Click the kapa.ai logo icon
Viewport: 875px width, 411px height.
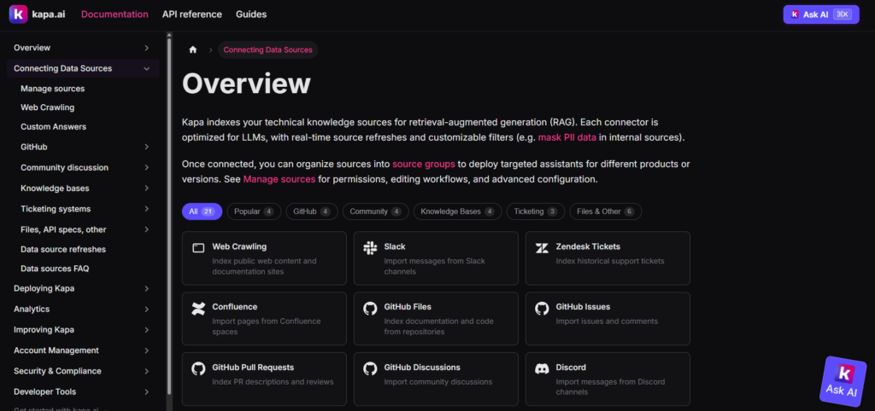(19, 14)
